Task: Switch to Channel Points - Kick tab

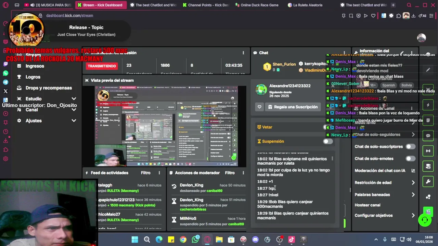Action: 206,5
